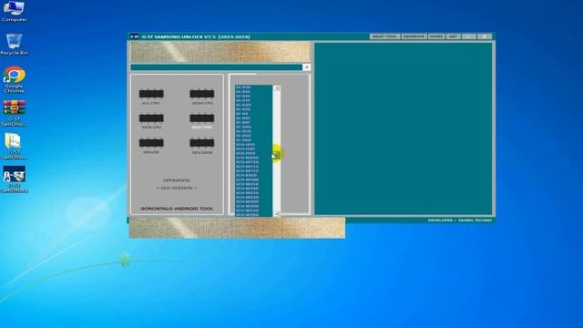This screenshot has height=328, width=583.
Task: Select the QCOM CPU chip icon
Action: (202, 94)
